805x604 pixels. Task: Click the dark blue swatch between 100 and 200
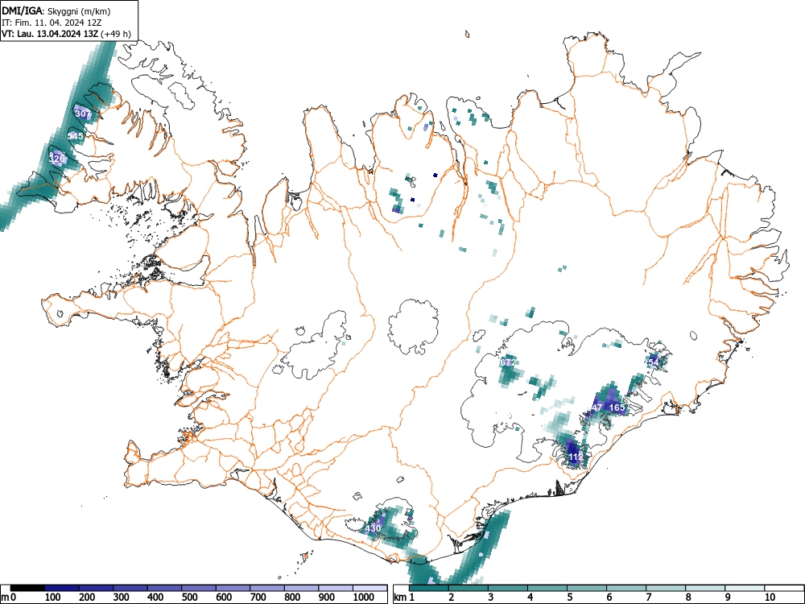(x=62, y=588)
